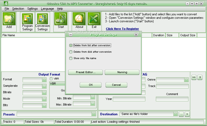Open Program Settings from the toolbar
This screenshot has width=207, height=126.
[x=27, y=19]
